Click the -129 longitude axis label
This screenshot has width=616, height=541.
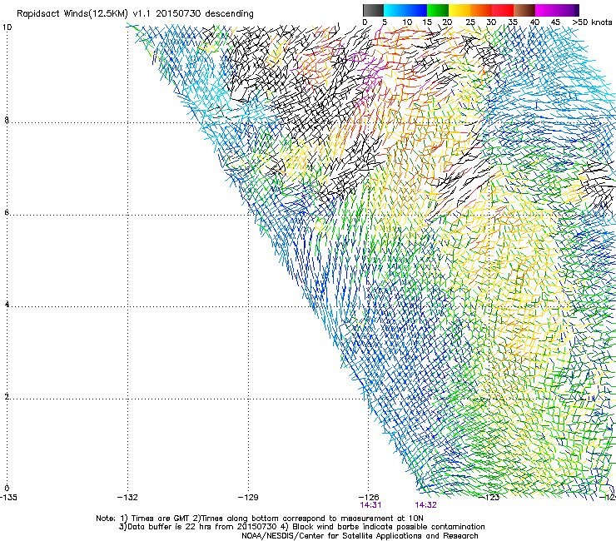(x=248, y=498)
